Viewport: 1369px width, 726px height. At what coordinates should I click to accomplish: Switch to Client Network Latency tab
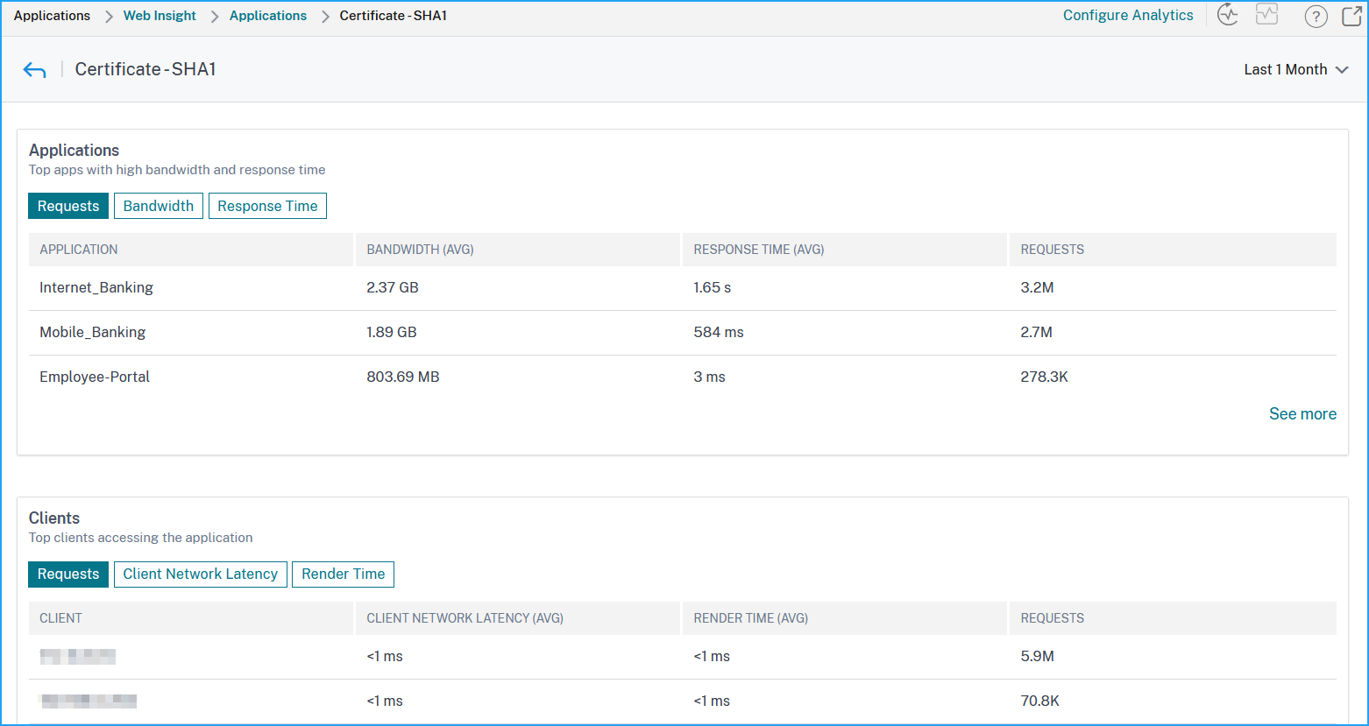coord(201,574)
